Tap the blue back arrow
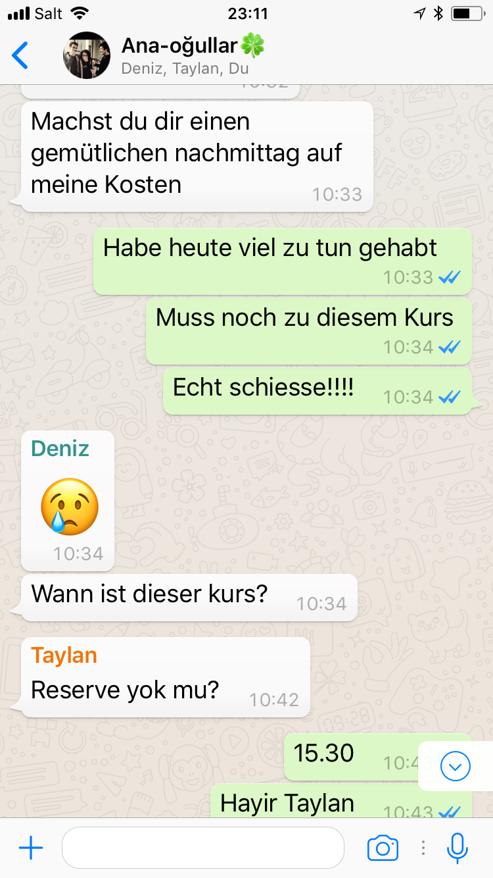This screenshot has height=878, width=493. pyautogui.click(x=20, y=55)
